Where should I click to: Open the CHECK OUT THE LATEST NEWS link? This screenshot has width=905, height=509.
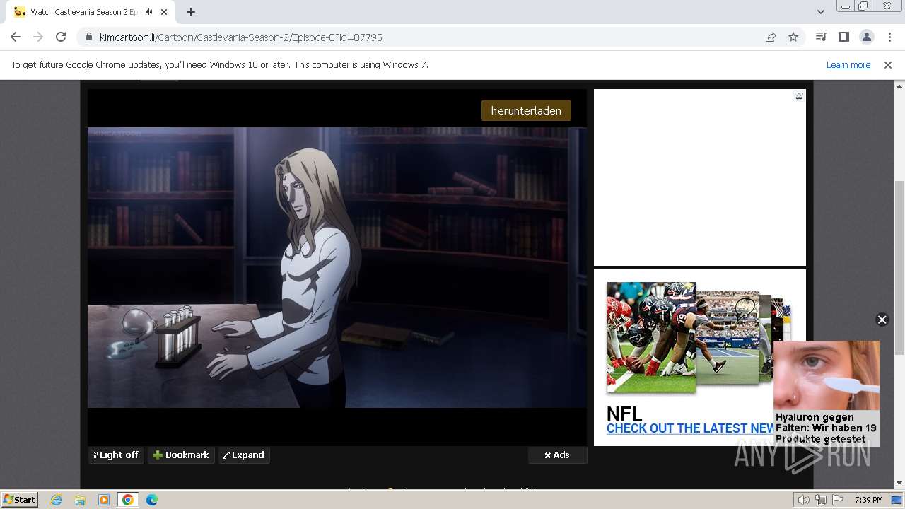point(691,428)
